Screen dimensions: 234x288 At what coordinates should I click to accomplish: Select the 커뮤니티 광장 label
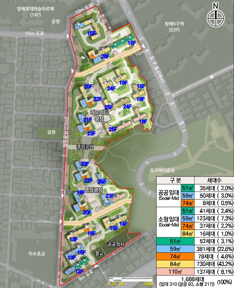(99, 116)
